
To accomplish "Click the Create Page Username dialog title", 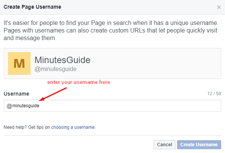I will pyautogui.click(x=32, y=7).
